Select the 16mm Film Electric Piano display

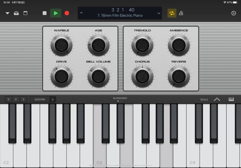120,13
